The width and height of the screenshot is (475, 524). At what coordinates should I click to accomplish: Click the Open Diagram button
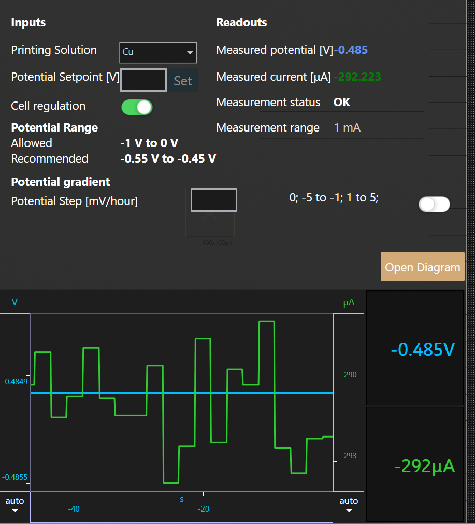[x=422, y=267]
